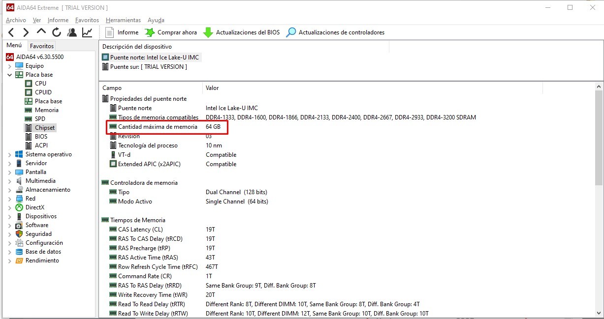Select the CPU item icon in tree

click(29, 84)
